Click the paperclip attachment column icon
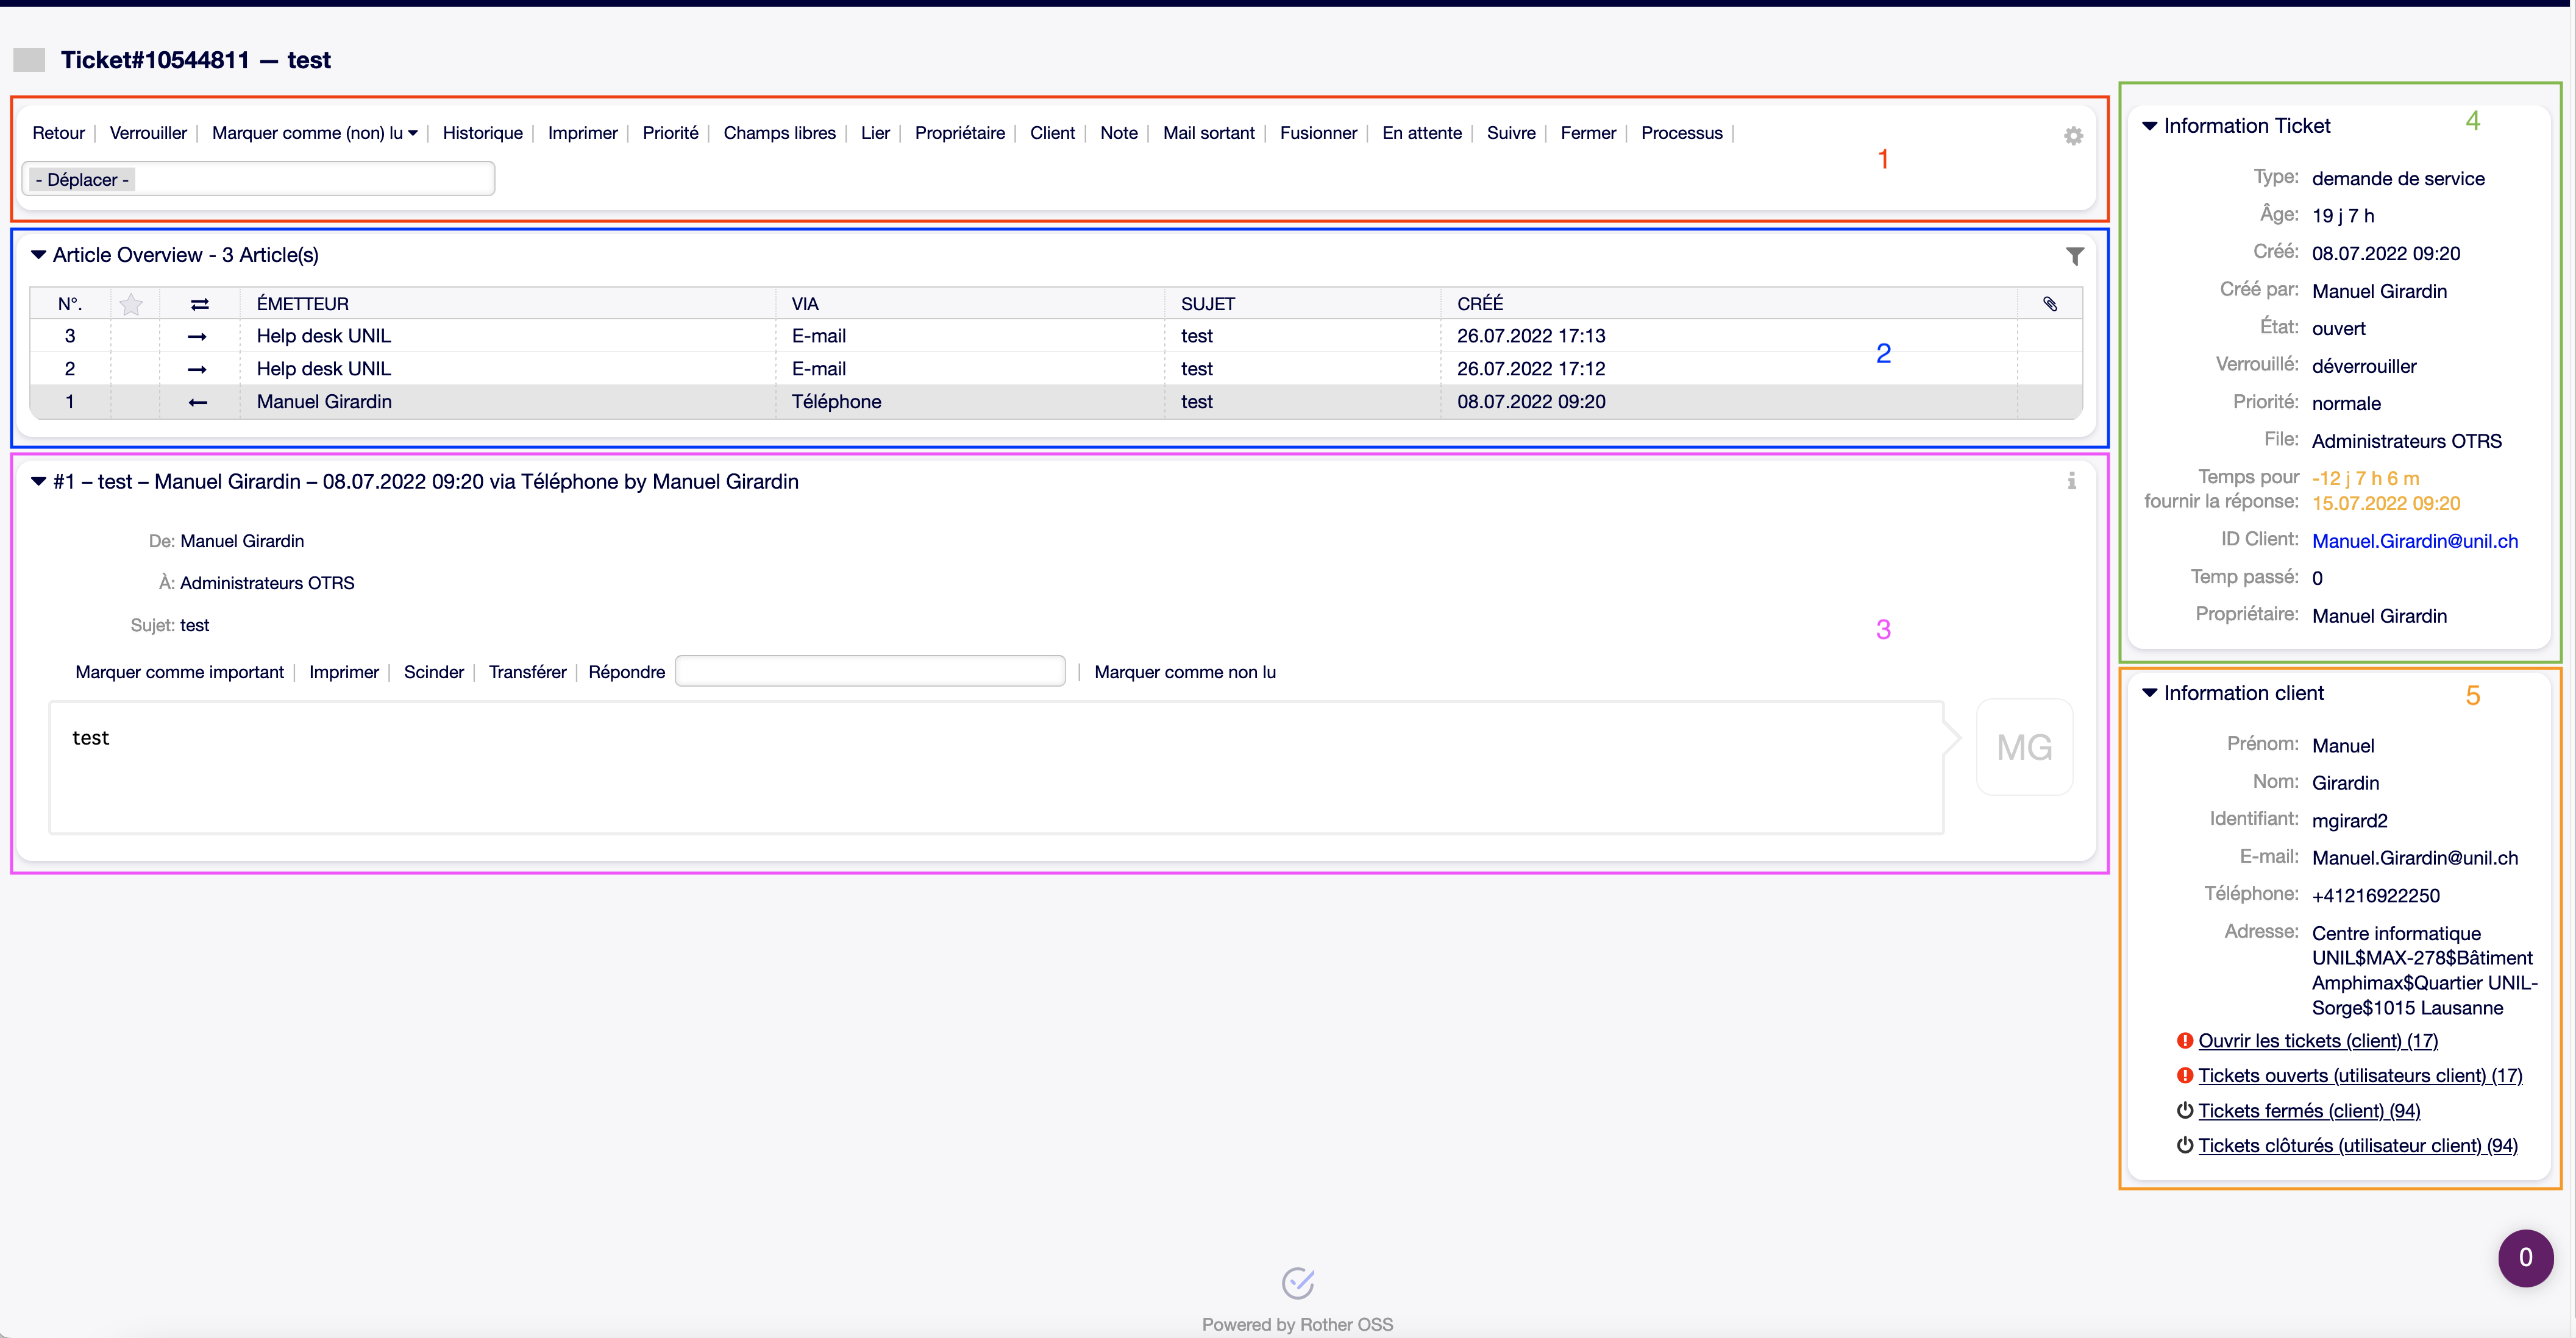The image size is (2576, 1338). [x=2049, y=304]
